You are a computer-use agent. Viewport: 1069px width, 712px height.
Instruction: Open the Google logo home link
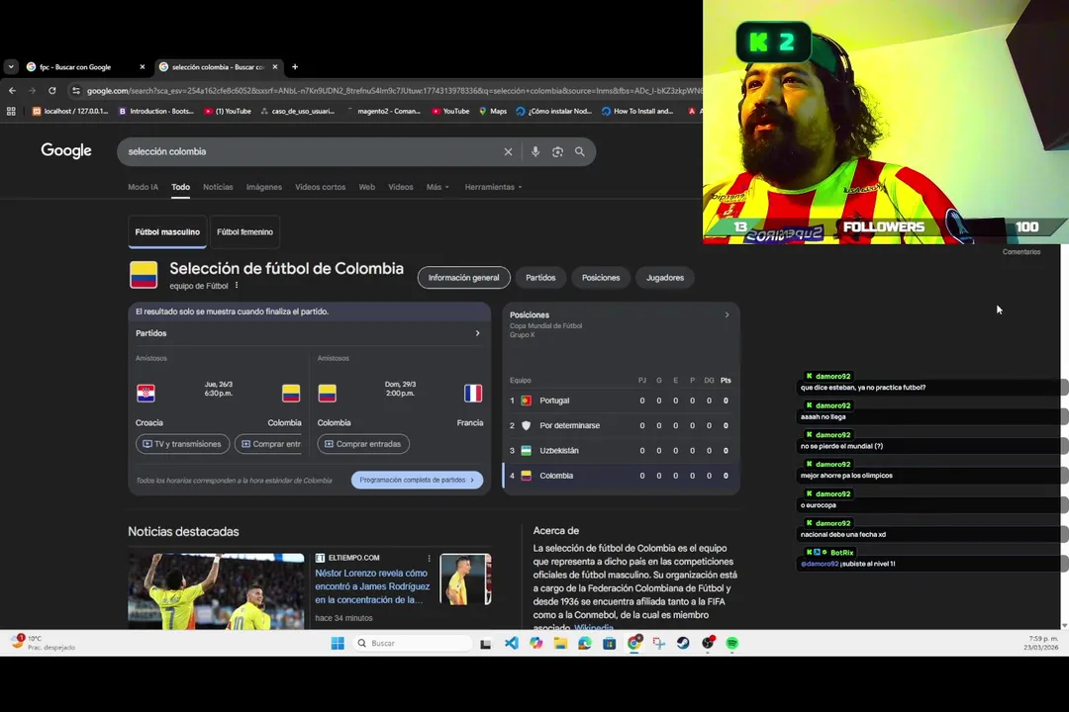(x=66, y=150)
